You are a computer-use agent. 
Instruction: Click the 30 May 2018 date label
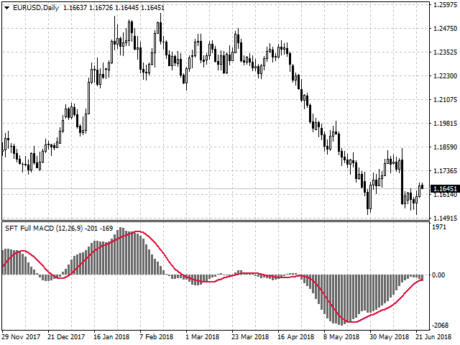pyautogui.click(x=389, y=337)
